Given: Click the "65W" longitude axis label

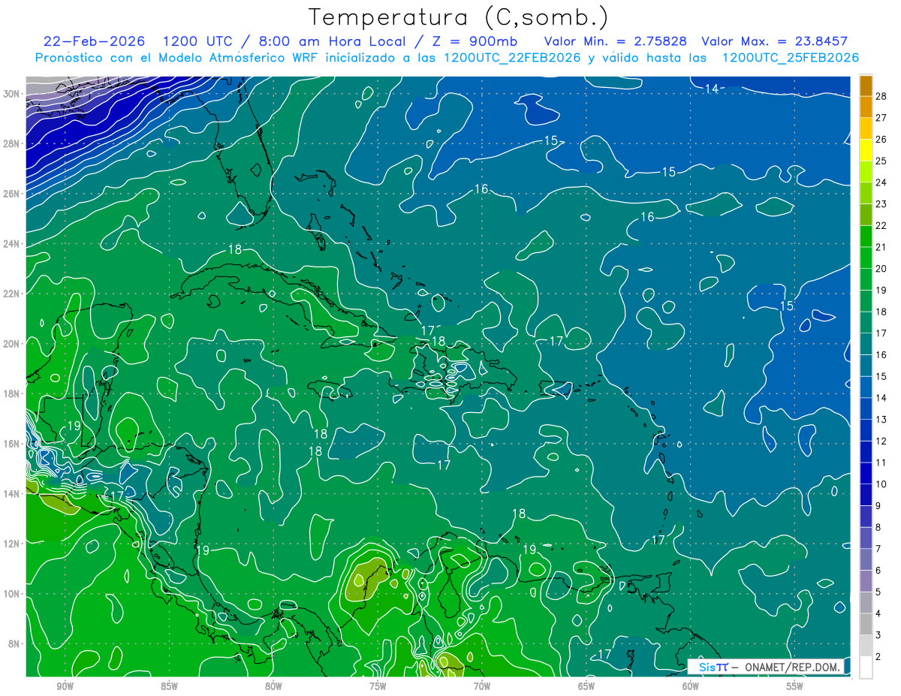Looking at the screenshot, I should [586, 685].
